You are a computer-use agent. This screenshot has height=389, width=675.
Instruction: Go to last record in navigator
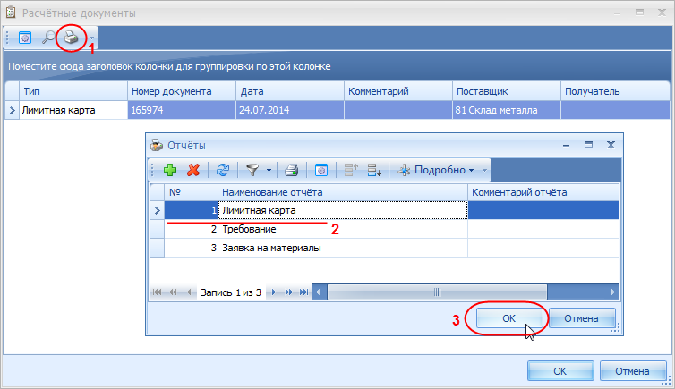tap(303, 292)
